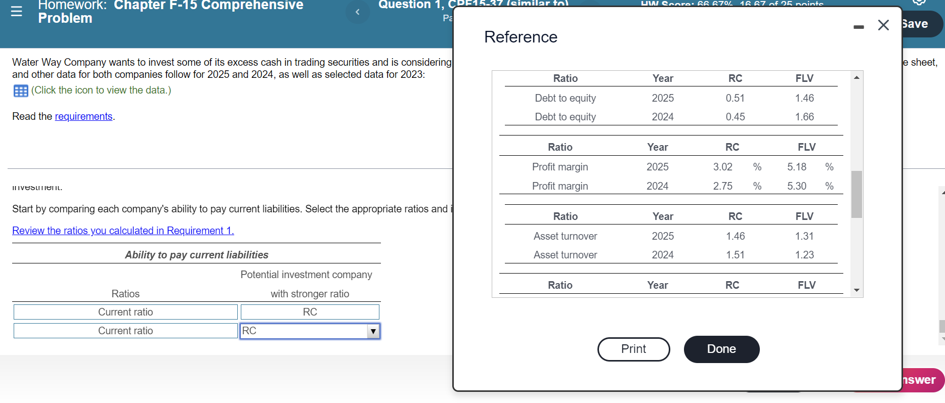This screenshot has width=945, height=403.
Task: Click Debt to equity 2025 FLV value 1.46
Action: (x=804, y=98)
